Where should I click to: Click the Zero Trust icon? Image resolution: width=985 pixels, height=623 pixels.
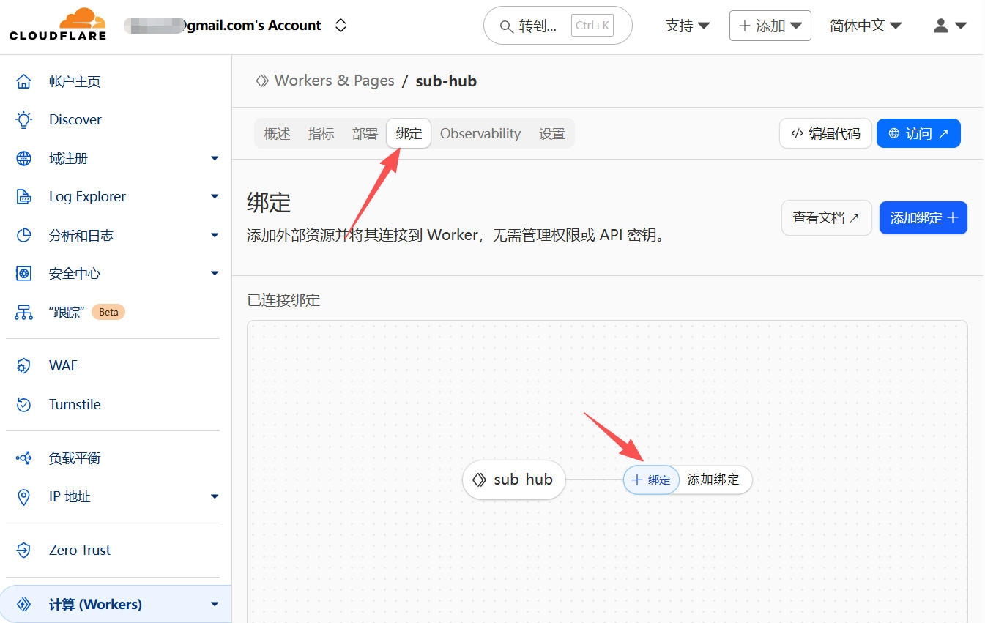pyautogui.click(x=24, y=551)
